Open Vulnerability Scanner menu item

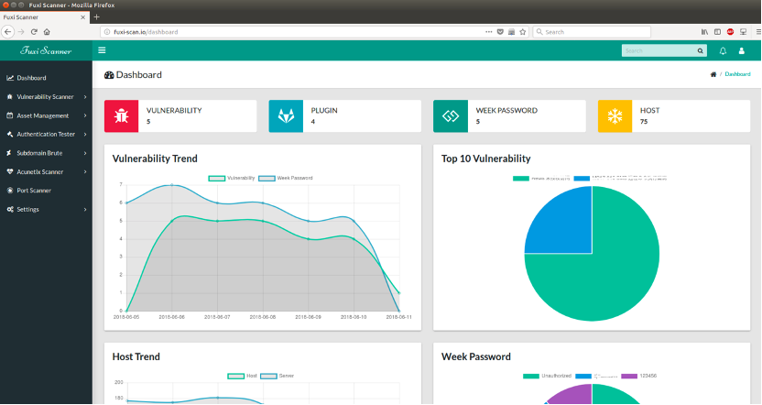tap(46, 97)
